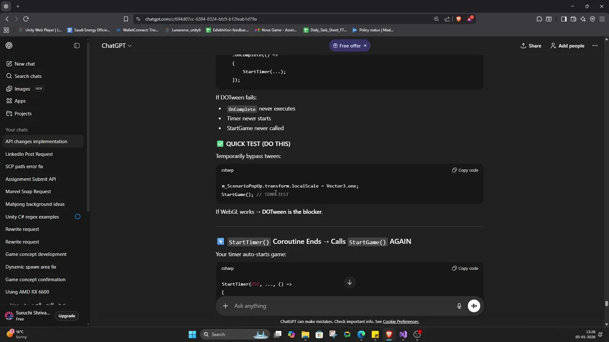This screenshot has height=342, width=609.
Task: Open Brave Shields lion icon
Action: (x=459, y=19)
